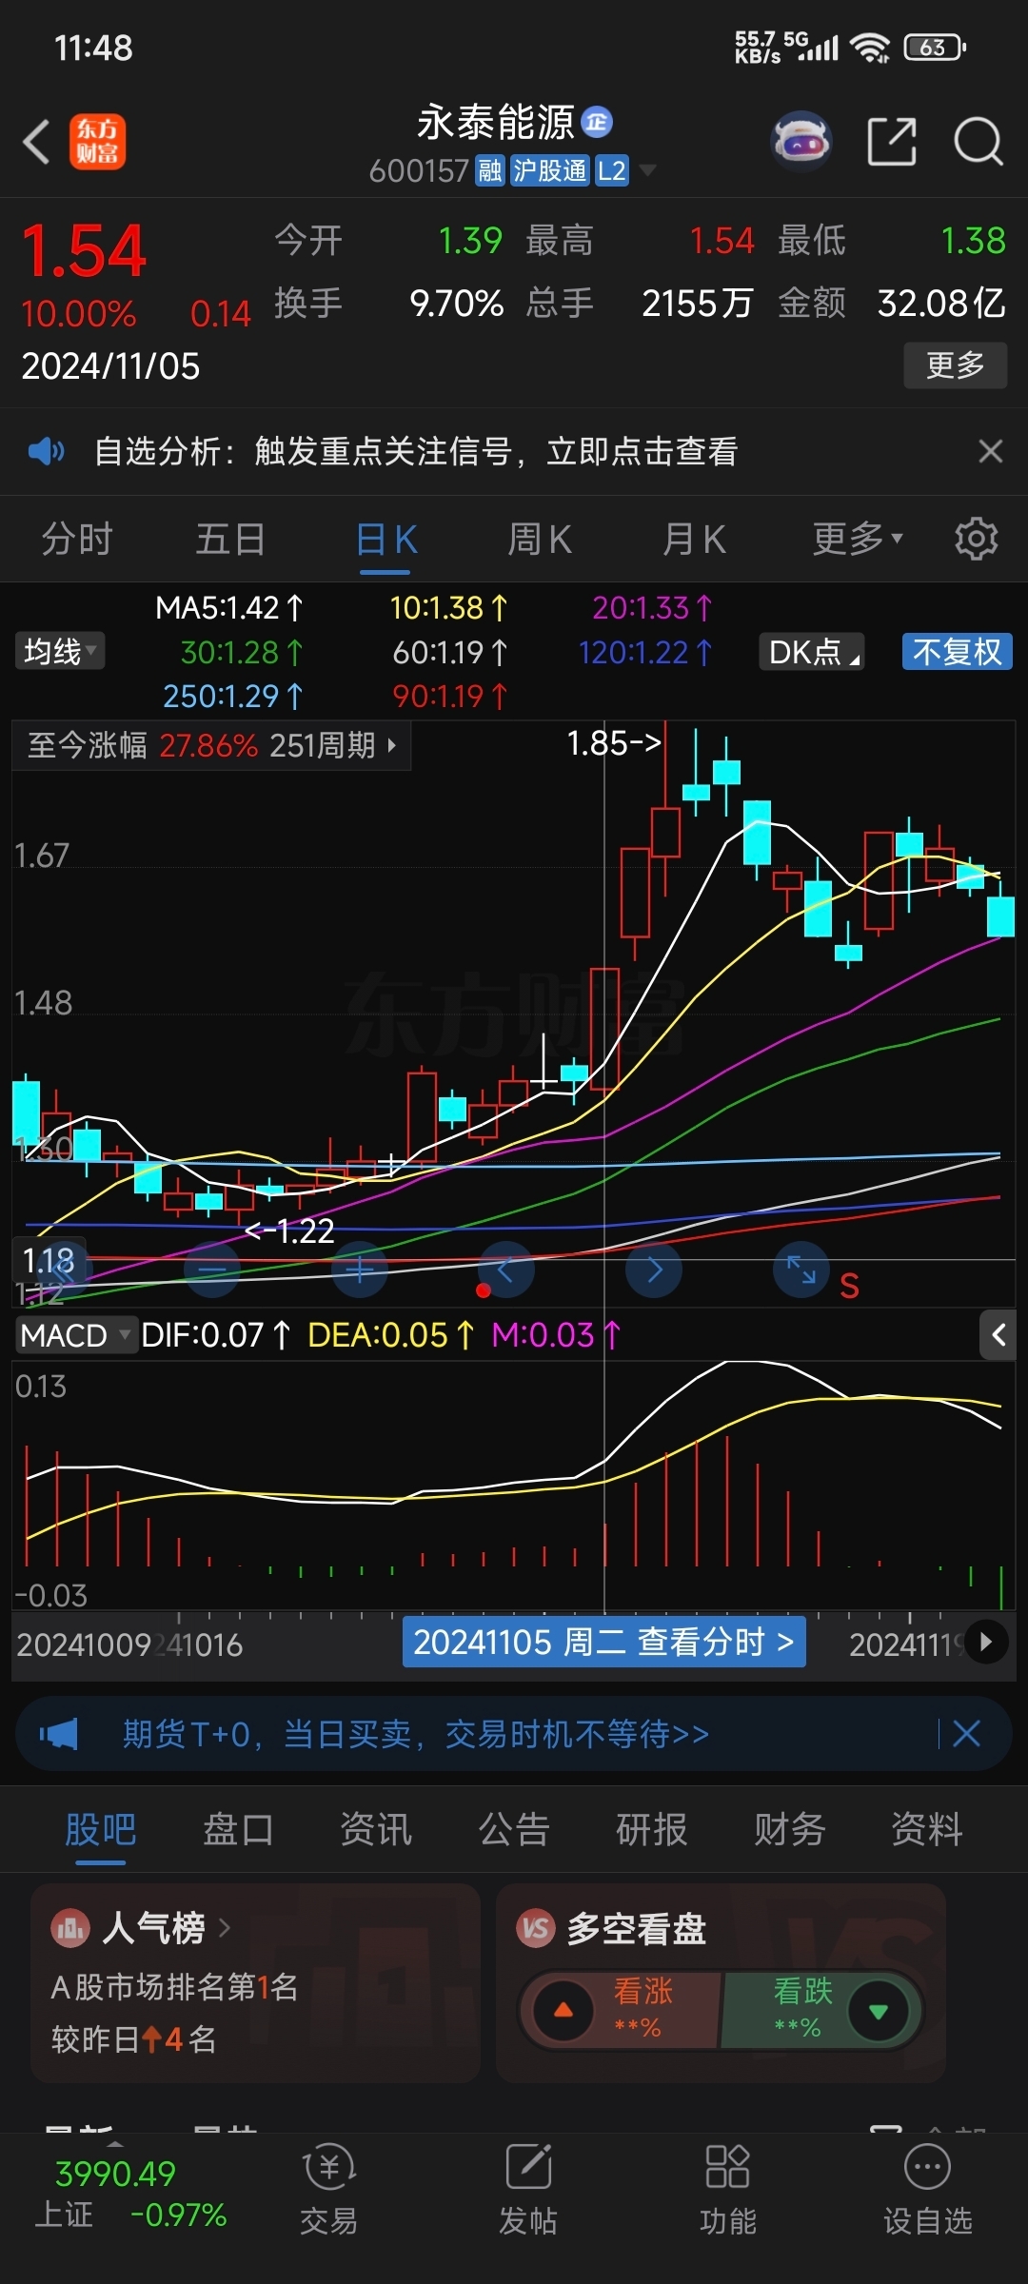The height and width of the screenshot is (2284, 1028).
Task: Tap 设自选 add to watchlist
Action: [928, 2191]
